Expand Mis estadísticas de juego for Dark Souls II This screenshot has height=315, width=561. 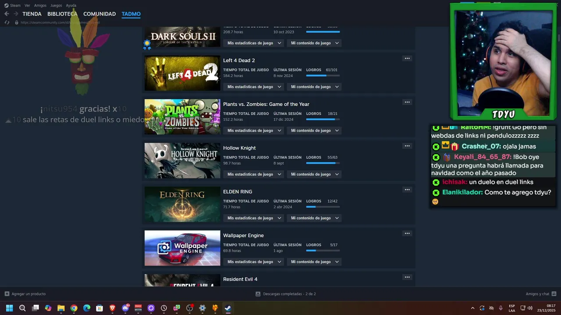pyautogui.click(x=254, y=43)
